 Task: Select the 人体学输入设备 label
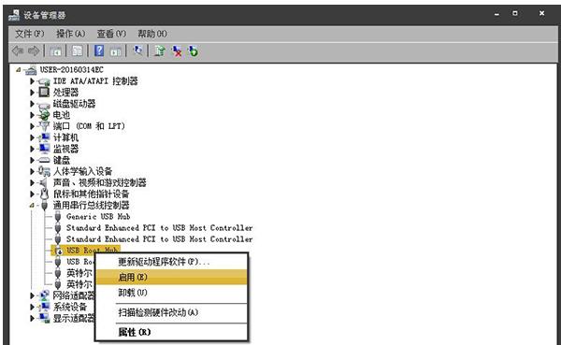[82, 171]
